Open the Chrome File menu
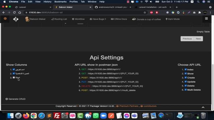Viewport: 214px width, 120px height. [x=23, y=2]
